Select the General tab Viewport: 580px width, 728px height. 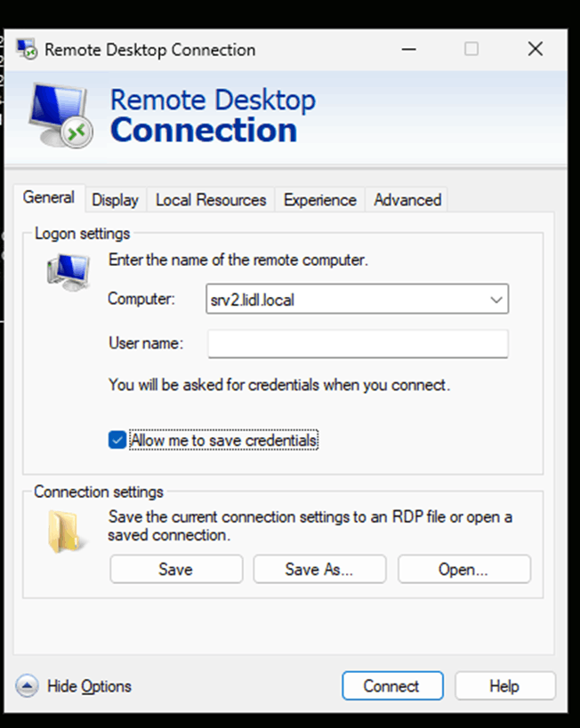pyautogui.click(x=49, y=198)
